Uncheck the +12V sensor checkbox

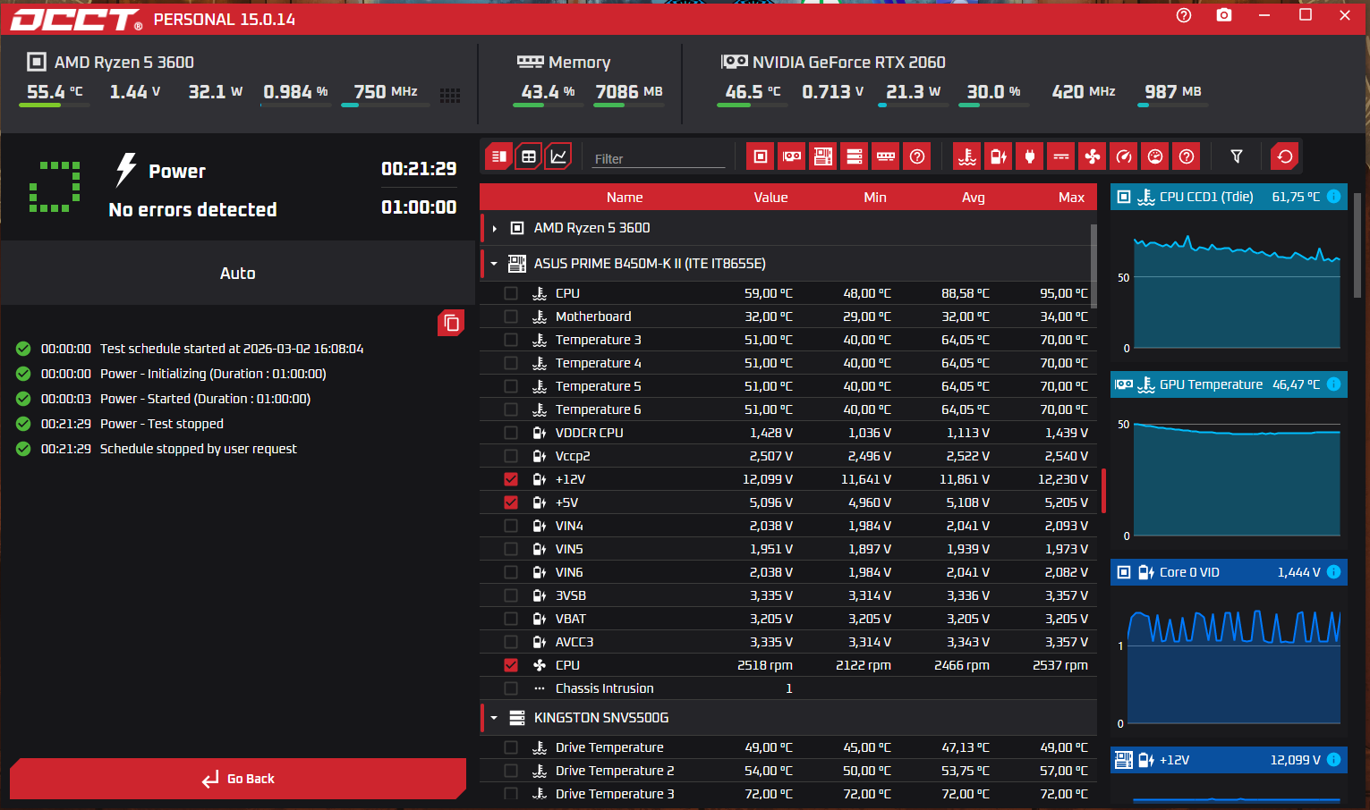click(x=511, y=479)
